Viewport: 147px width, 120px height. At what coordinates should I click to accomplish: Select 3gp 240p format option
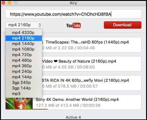(x=24, y=83)
